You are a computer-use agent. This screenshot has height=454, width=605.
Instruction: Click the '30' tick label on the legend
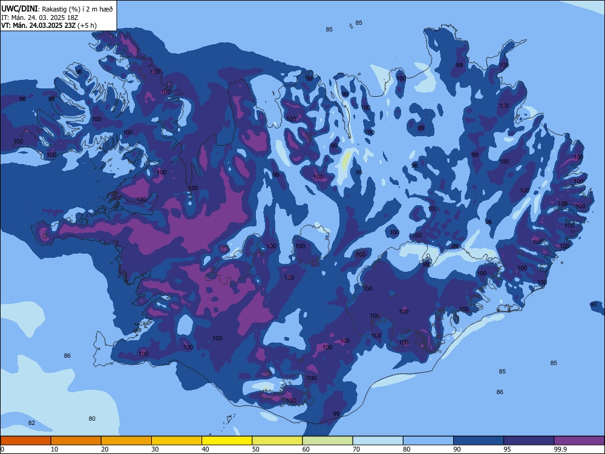[155, 449]
